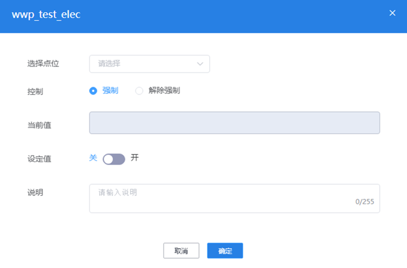Viewport: 407px width, 268px height.
Task: Click the 当前值 field label
Action: [x=39, y=125]
